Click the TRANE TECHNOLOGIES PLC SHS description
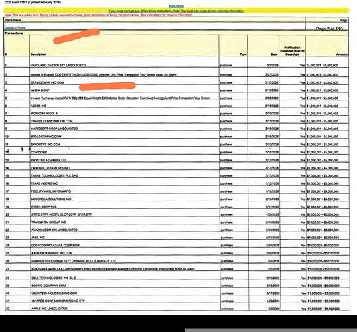 click(x=54, y=176)
